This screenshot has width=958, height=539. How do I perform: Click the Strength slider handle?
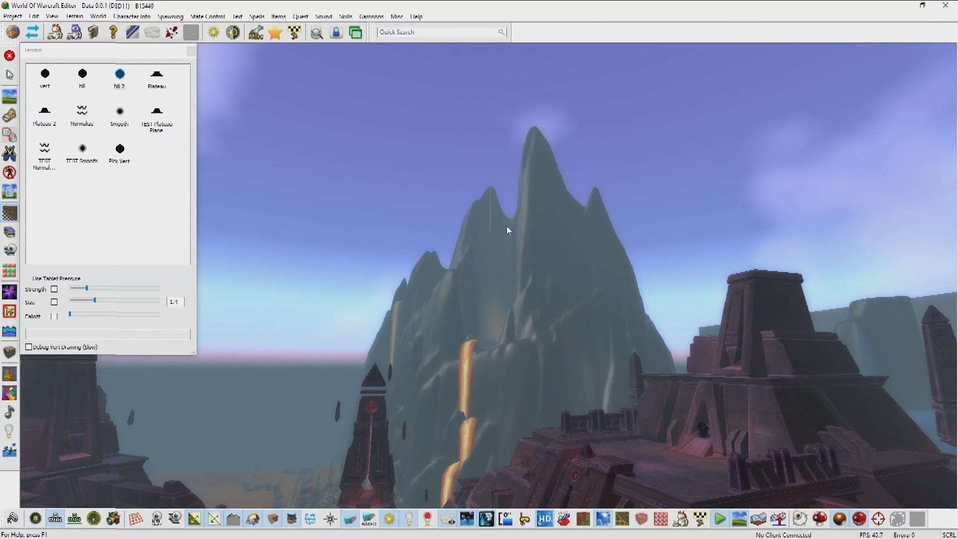(x=86, y=288)
